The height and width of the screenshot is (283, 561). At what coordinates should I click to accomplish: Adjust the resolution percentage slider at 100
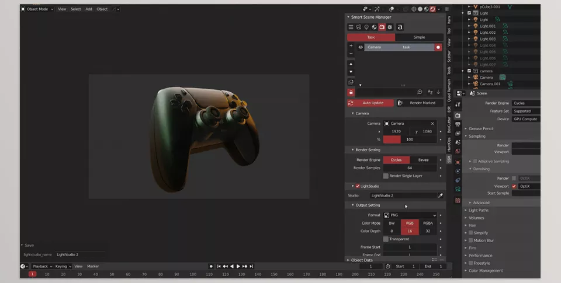pos(410,139)
